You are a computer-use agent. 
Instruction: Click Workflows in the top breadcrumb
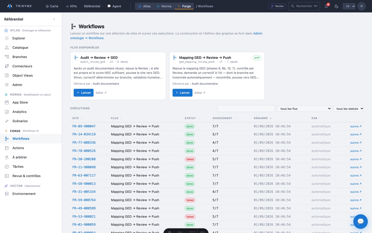click(205, 6)
